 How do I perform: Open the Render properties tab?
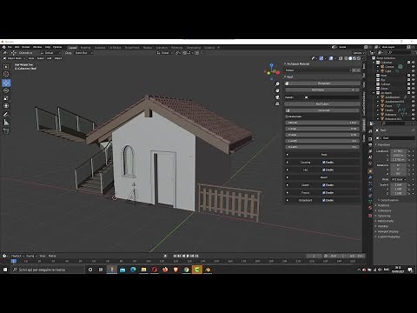click(x=370, y=139)
